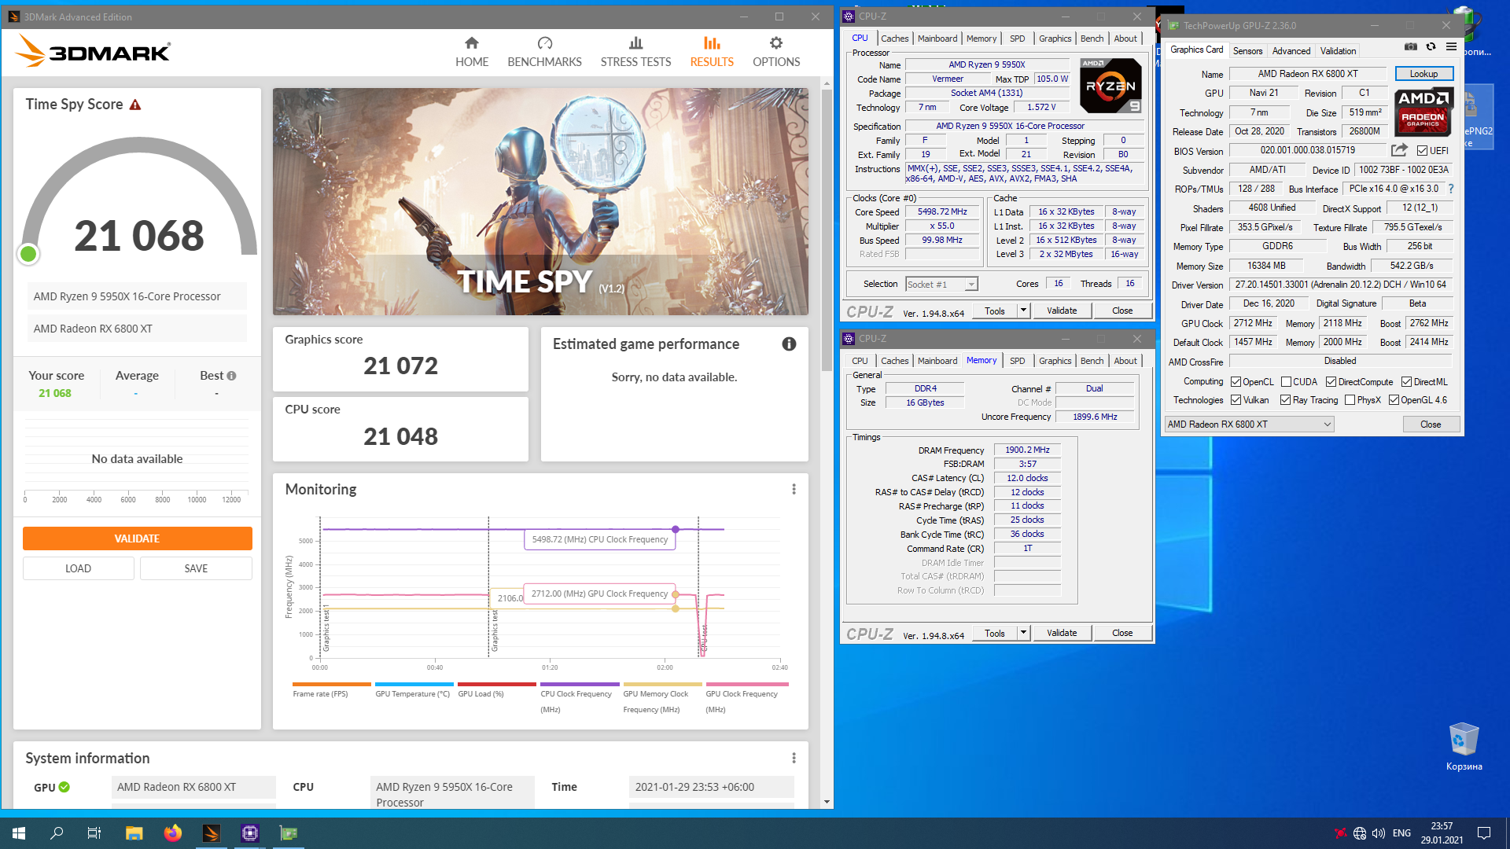Viewport: 1510px width, 849px height.
Task: Click the Time Spy Score warning icon
Action: click(x=135, y=105)
